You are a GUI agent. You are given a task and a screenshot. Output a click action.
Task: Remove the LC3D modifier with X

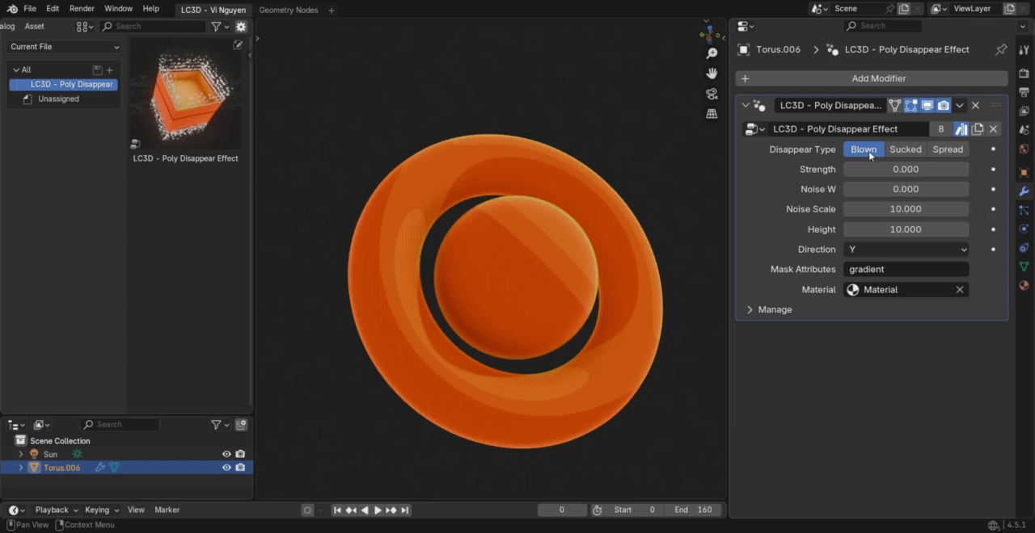[975, 106]
